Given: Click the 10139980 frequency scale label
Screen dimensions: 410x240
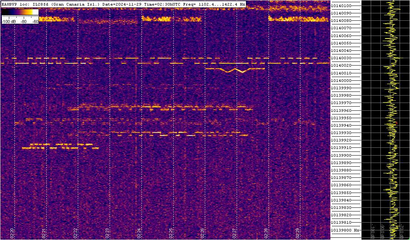Looking at the screenshot, I should pyautogui.click(x=341, y=96).
